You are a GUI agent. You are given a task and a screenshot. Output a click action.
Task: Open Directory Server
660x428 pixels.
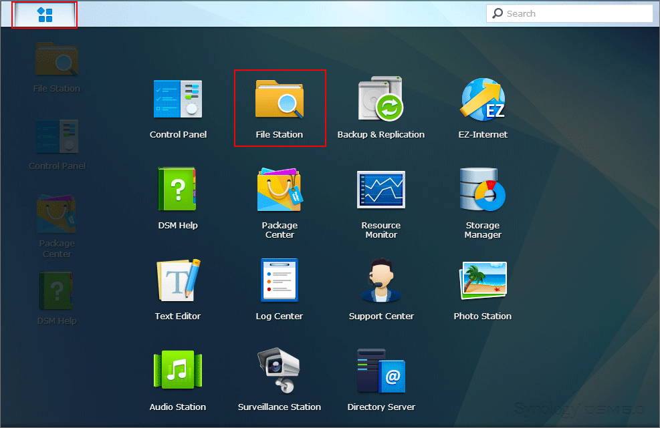[381, 380]
